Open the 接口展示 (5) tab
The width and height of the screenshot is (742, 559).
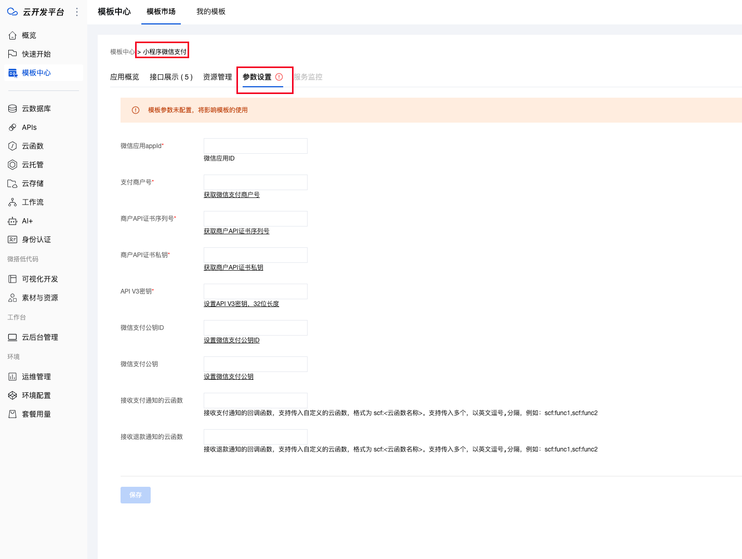pyautogui.click(x=171, y=77)
